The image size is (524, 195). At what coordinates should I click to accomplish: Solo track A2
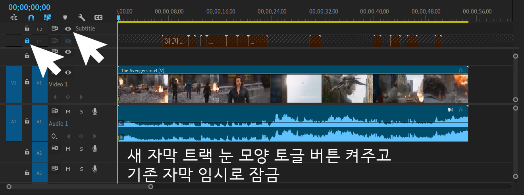coord(81,149)
